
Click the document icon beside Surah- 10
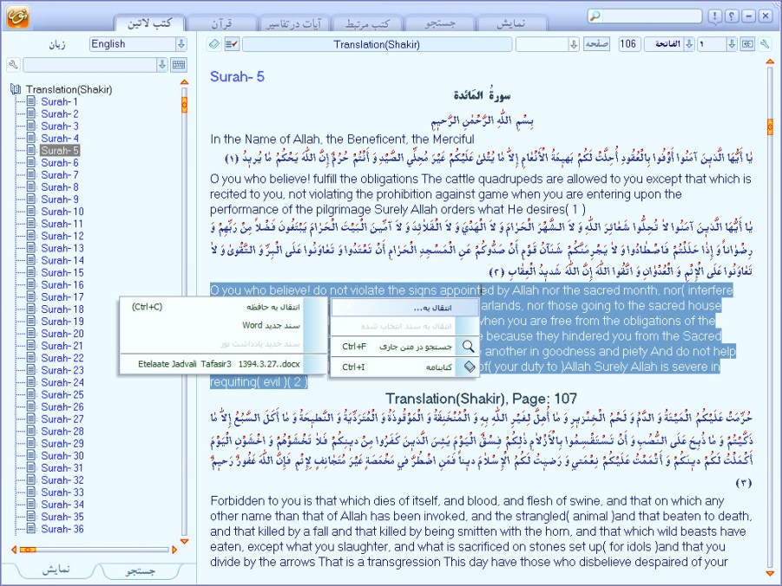click(x=31, y=212)
